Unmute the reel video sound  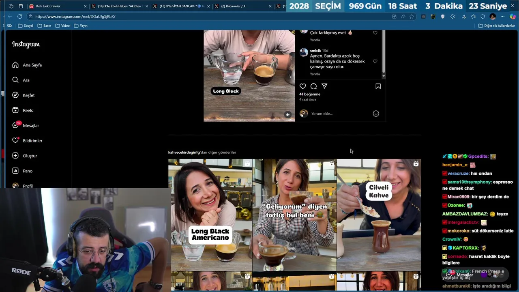click(288, 114)
